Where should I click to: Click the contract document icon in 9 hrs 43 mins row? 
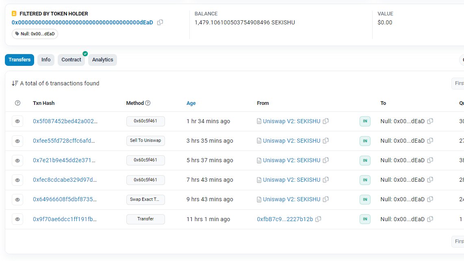coord(259,199)
